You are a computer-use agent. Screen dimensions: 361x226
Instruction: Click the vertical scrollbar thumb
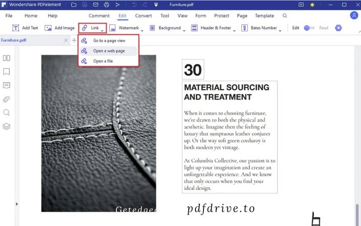357,214
